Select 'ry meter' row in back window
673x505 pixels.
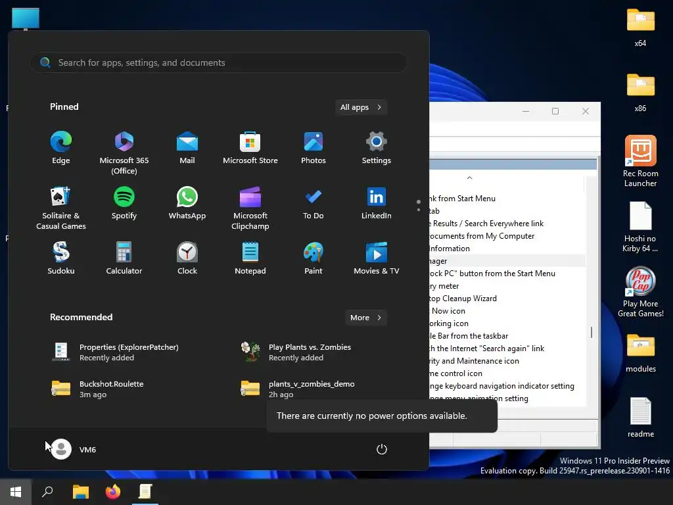507,286
